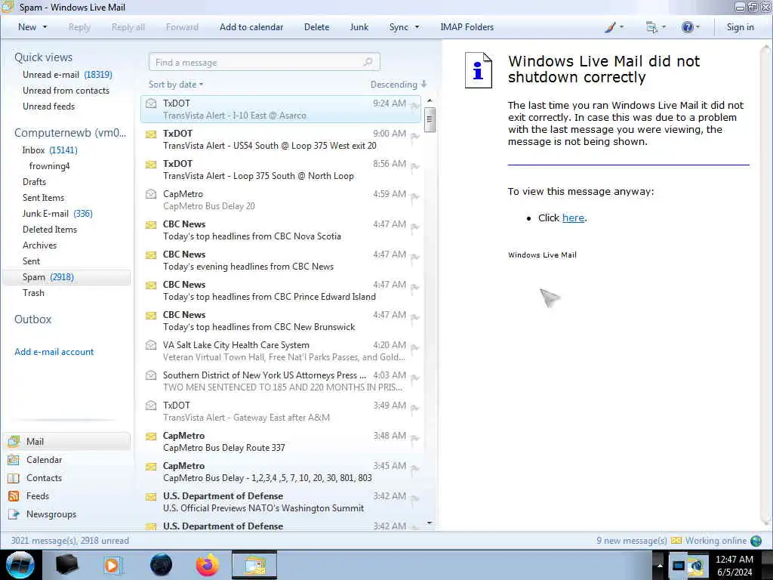The height and width of the screenshot is (580, 773).
Task: Open the layout menus icon
Action: (x=655, y=27)
